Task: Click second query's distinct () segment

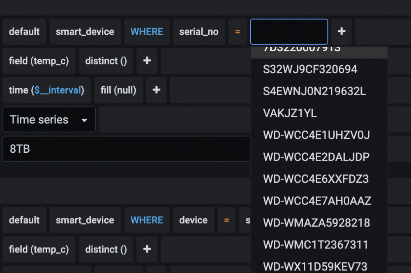Action: 106,250
